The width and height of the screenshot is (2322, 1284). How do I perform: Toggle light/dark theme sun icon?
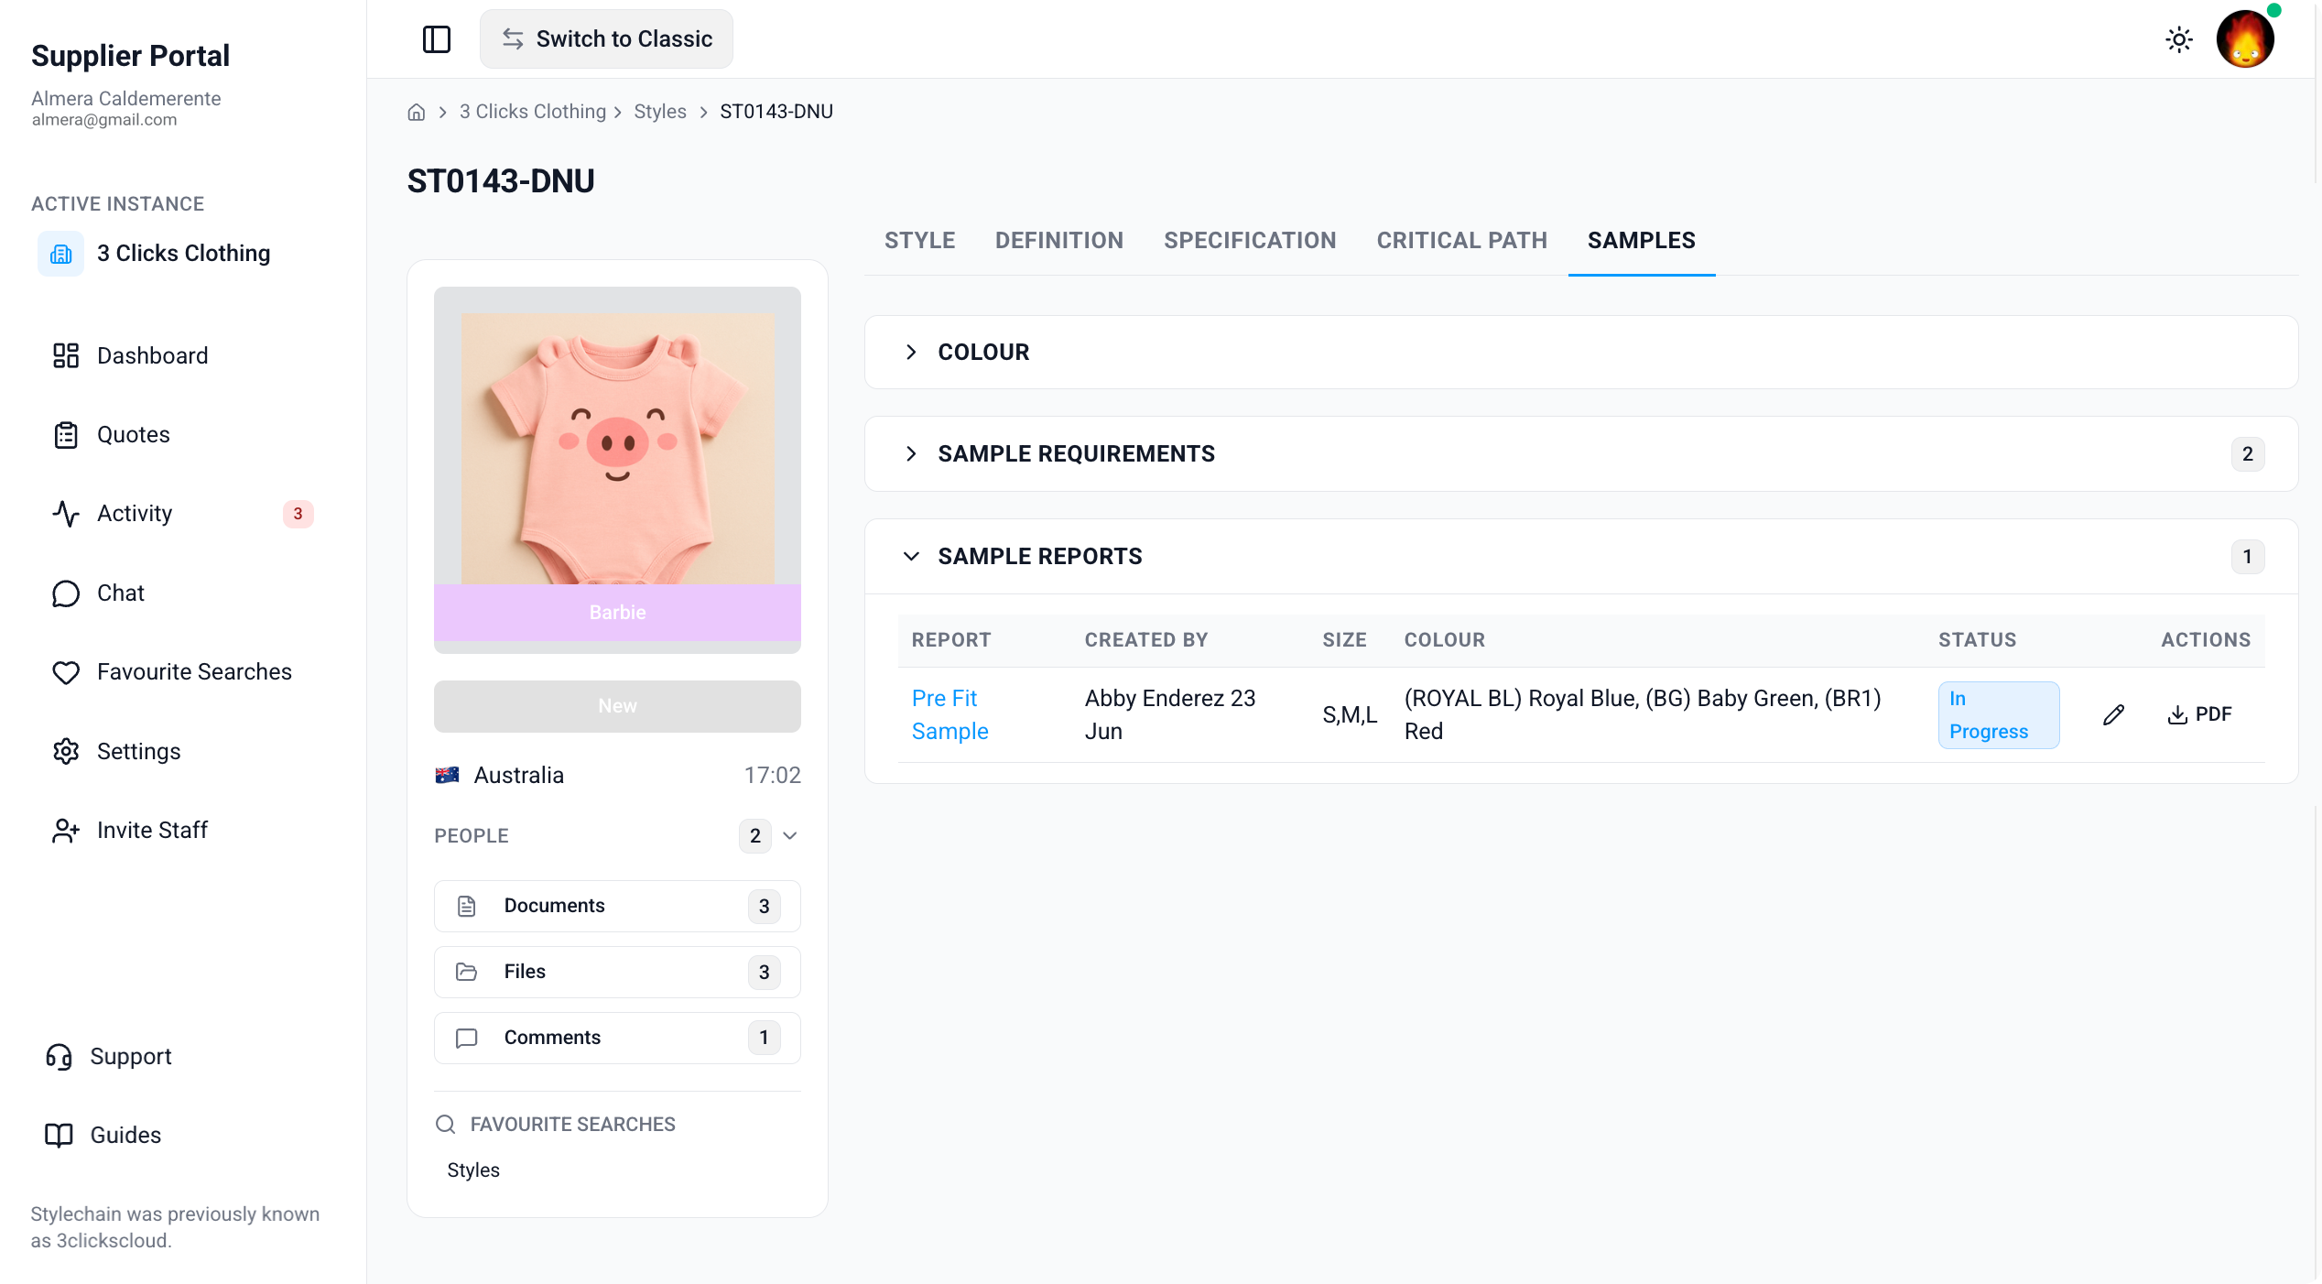[x=2179, y=39]
